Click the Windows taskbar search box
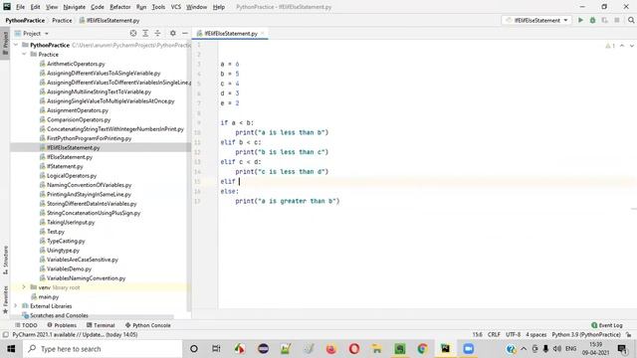 click(103, 349)
